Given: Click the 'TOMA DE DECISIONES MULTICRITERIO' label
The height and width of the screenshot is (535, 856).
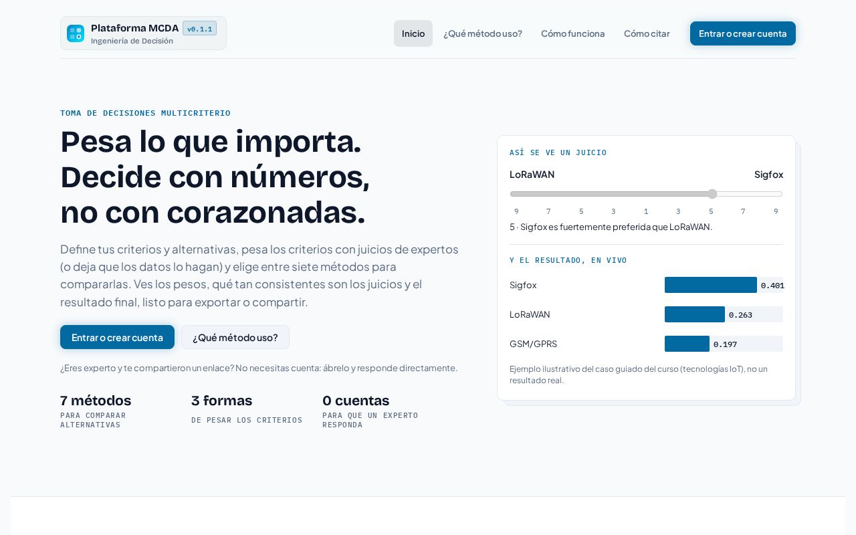Looking at the screenshot, I should pyautogui.click(x=145, y=113).
